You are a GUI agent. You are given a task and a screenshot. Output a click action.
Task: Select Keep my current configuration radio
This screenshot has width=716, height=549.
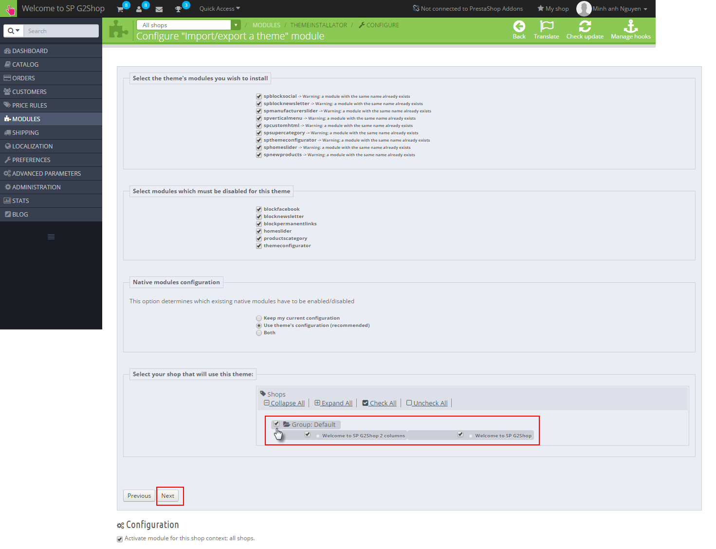pyautogui.click(x=259, y=318)
